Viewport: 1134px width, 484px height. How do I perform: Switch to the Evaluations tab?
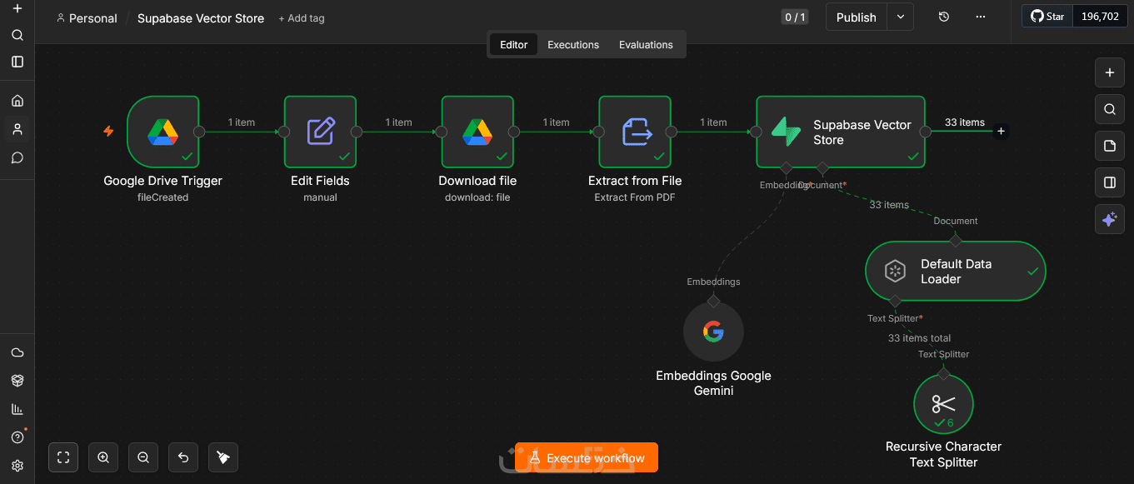coord(646,45)
